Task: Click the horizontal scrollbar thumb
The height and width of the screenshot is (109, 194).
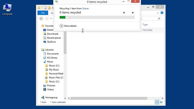Action: coord(109,98)
